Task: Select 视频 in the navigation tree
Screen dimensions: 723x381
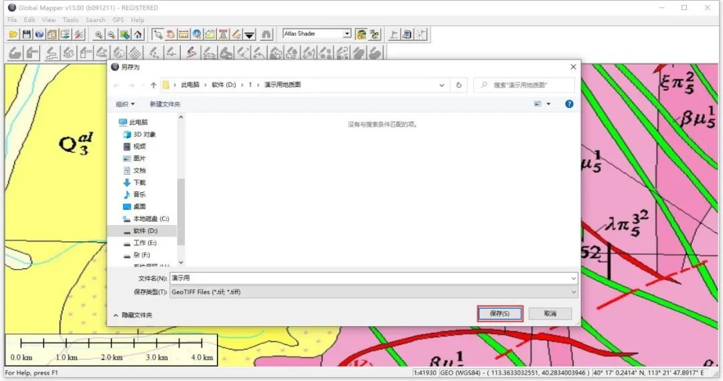Action: coord(135,146)
